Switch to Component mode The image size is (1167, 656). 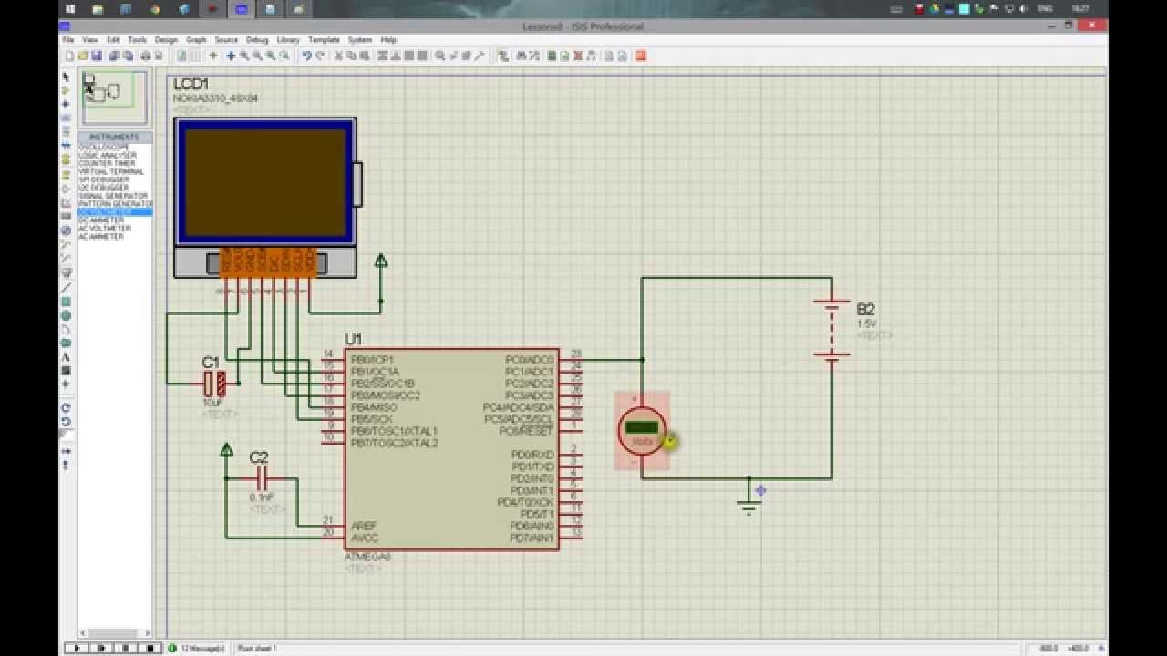pos(66,91)
